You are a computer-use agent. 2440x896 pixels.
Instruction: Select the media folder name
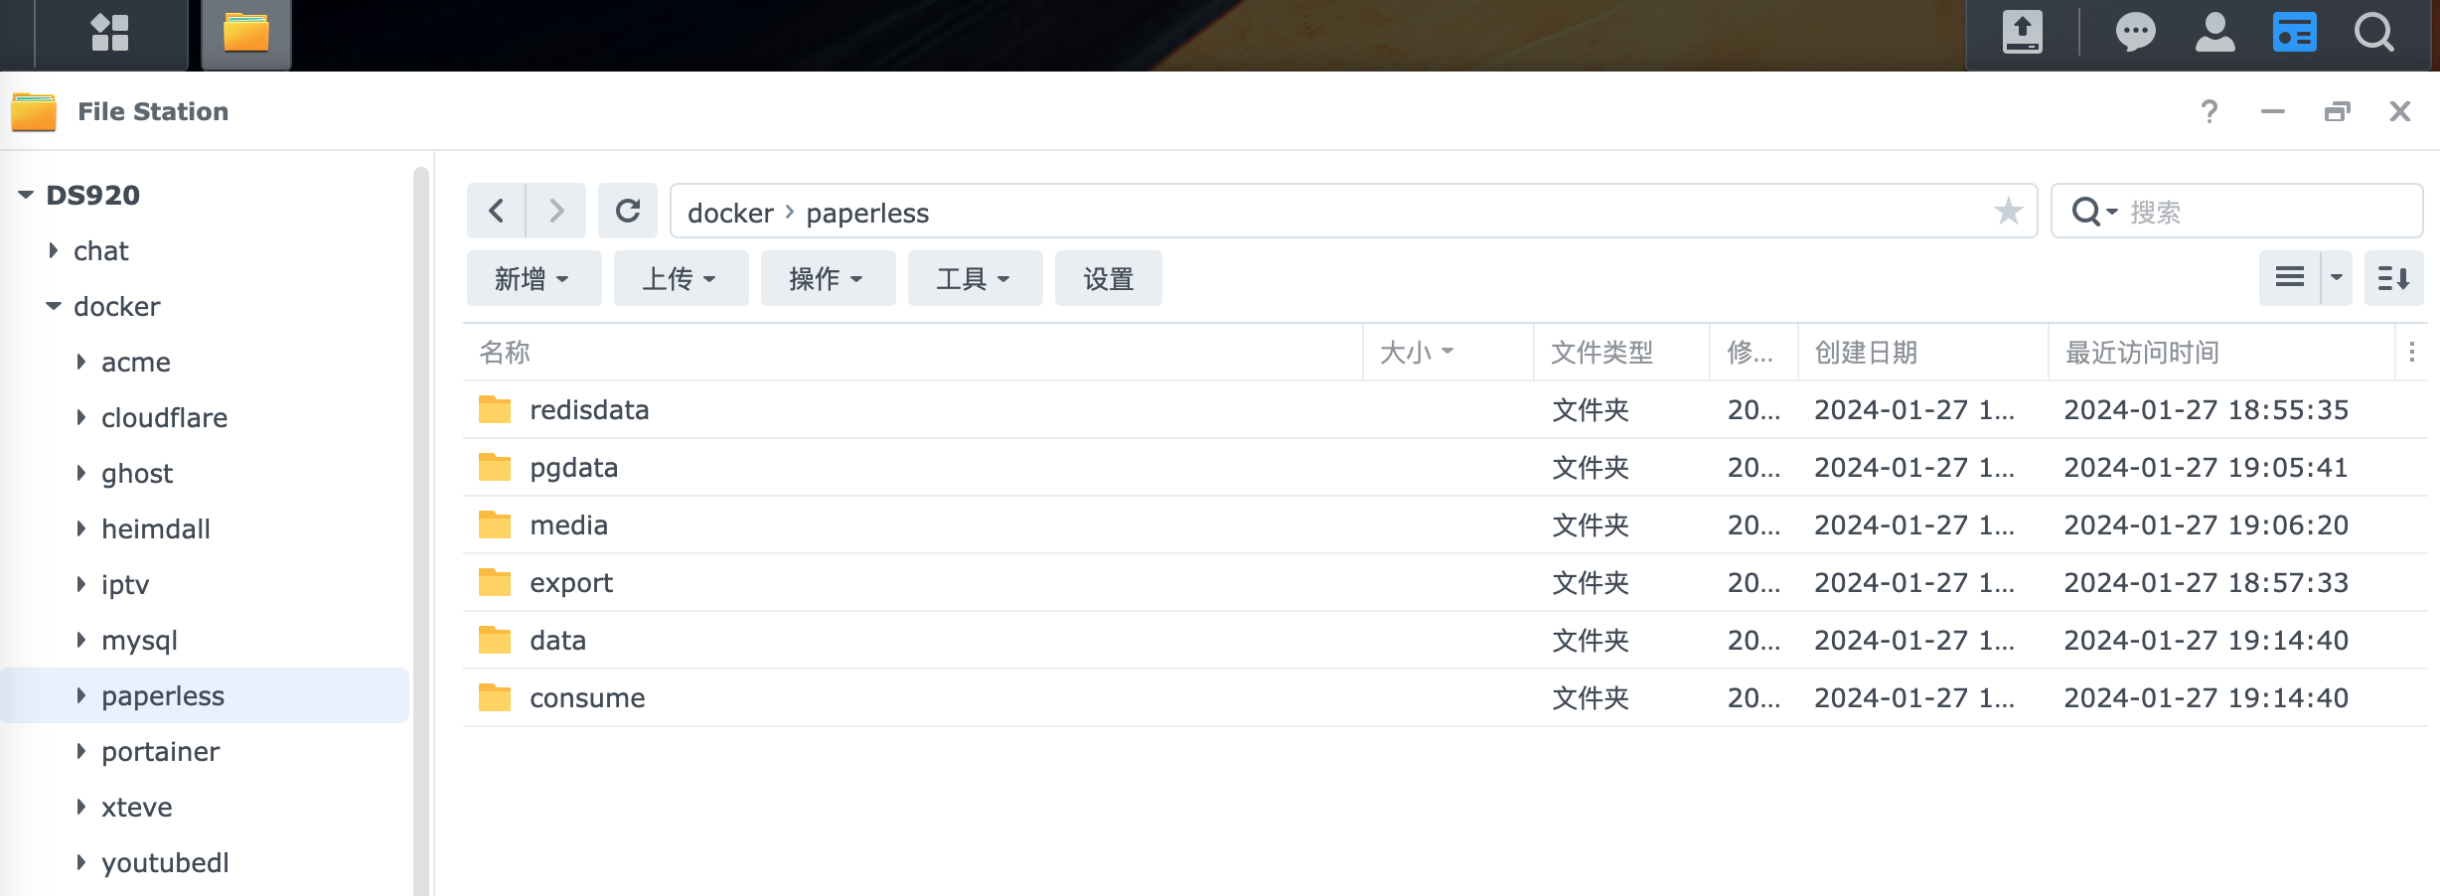click(x=568, y=524)
